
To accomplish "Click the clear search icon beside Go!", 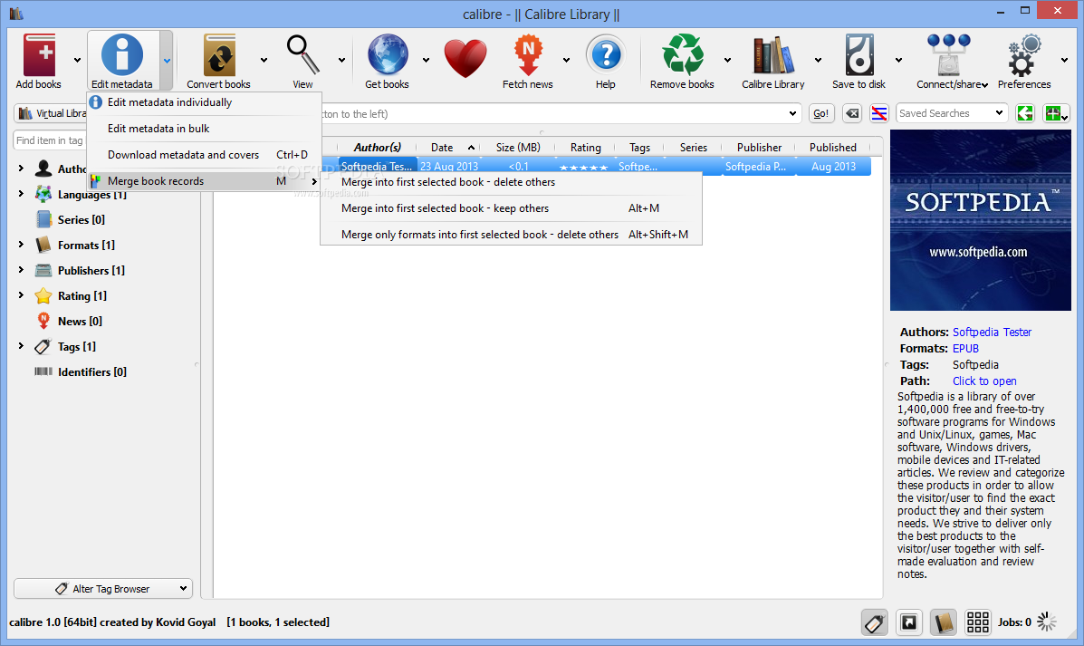I will (852, 113).
